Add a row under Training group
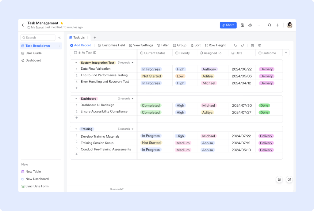Viewport: 314px width, 211px height. coord(76,154)
